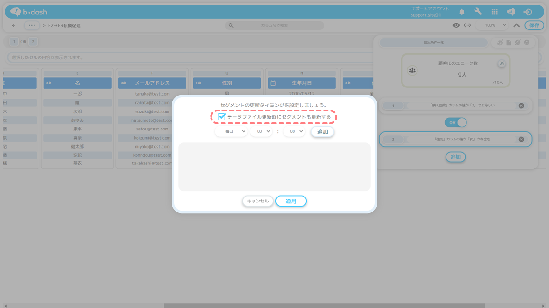The width and height of the screenshot is (549, 308).
Task: Click cell suzuki@test.com
Action: pyautogui.click(x=152, y=111)
